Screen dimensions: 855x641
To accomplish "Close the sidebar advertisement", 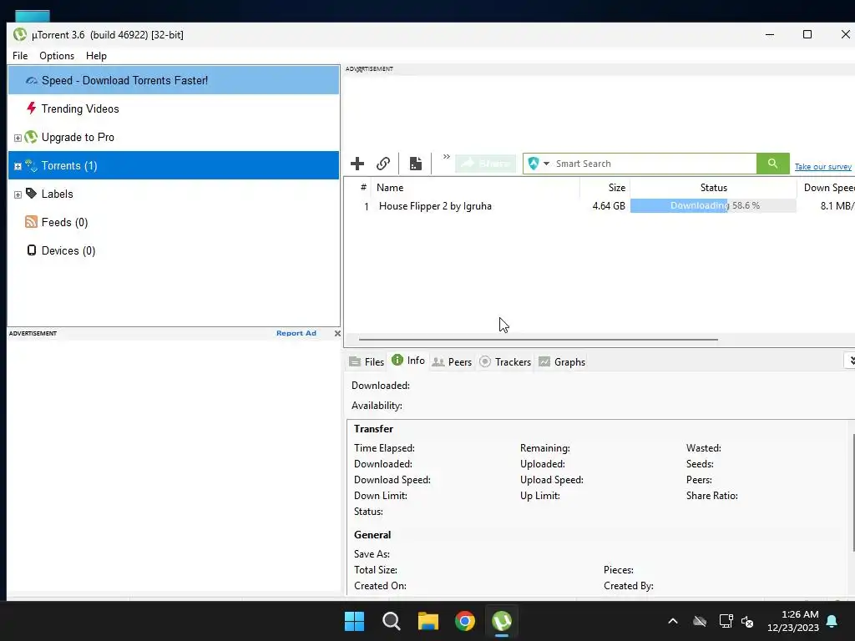I will (x=337, y=333).
